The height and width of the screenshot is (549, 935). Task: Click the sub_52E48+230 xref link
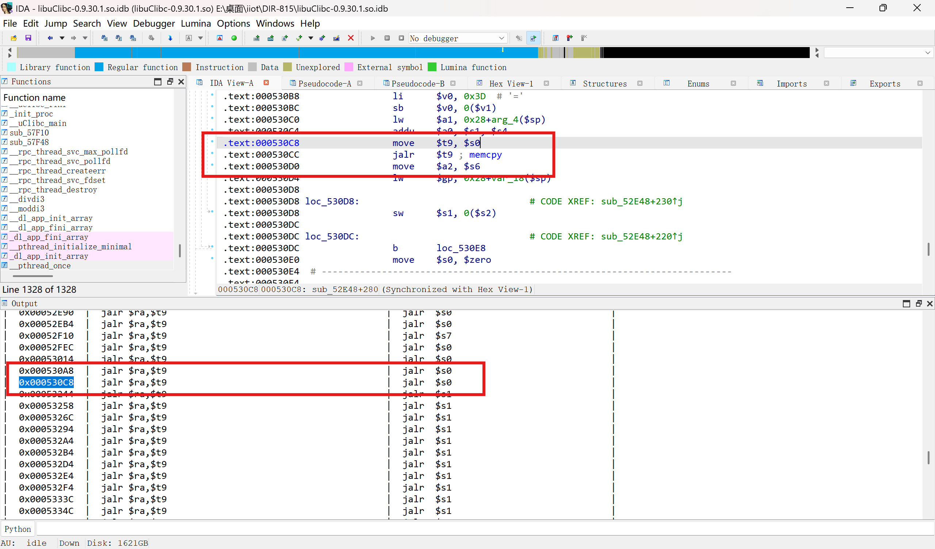coord(641,201)
